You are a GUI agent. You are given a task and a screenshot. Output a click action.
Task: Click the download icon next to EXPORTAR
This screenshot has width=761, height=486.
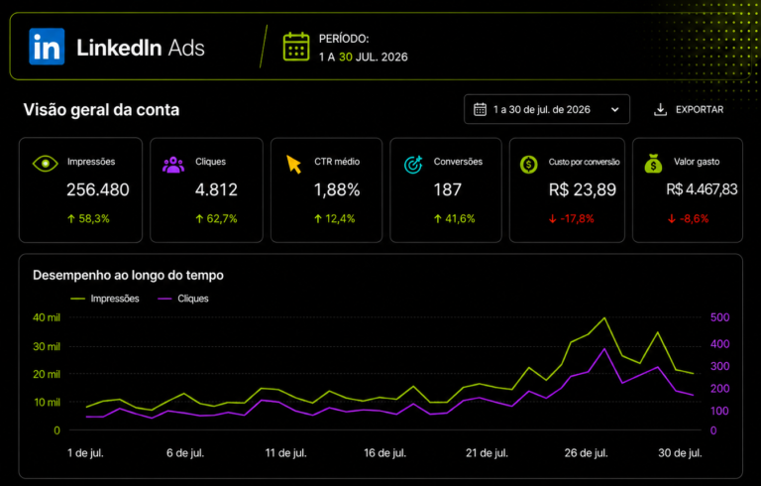(660, 109)
